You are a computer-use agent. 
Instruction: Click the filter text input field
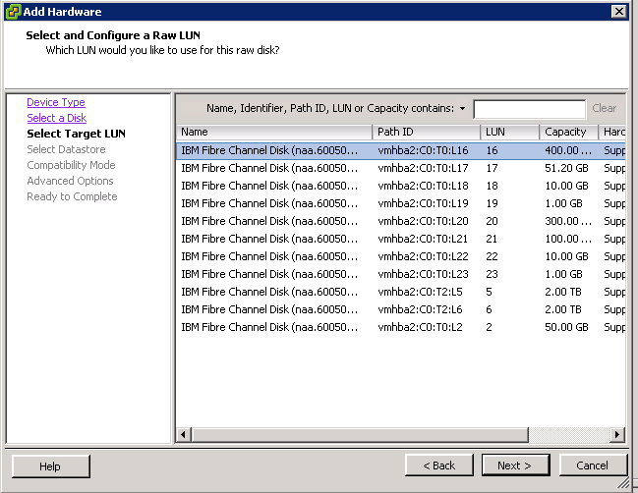point(529,109)
